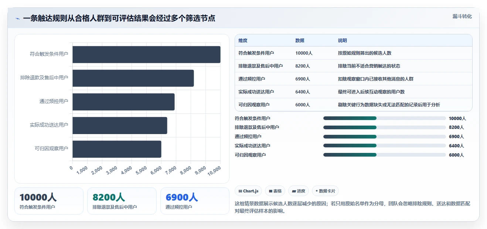Click 实际成功送达用户 in the table's 维度 column
487x229 pixels.
pos(256,92)
